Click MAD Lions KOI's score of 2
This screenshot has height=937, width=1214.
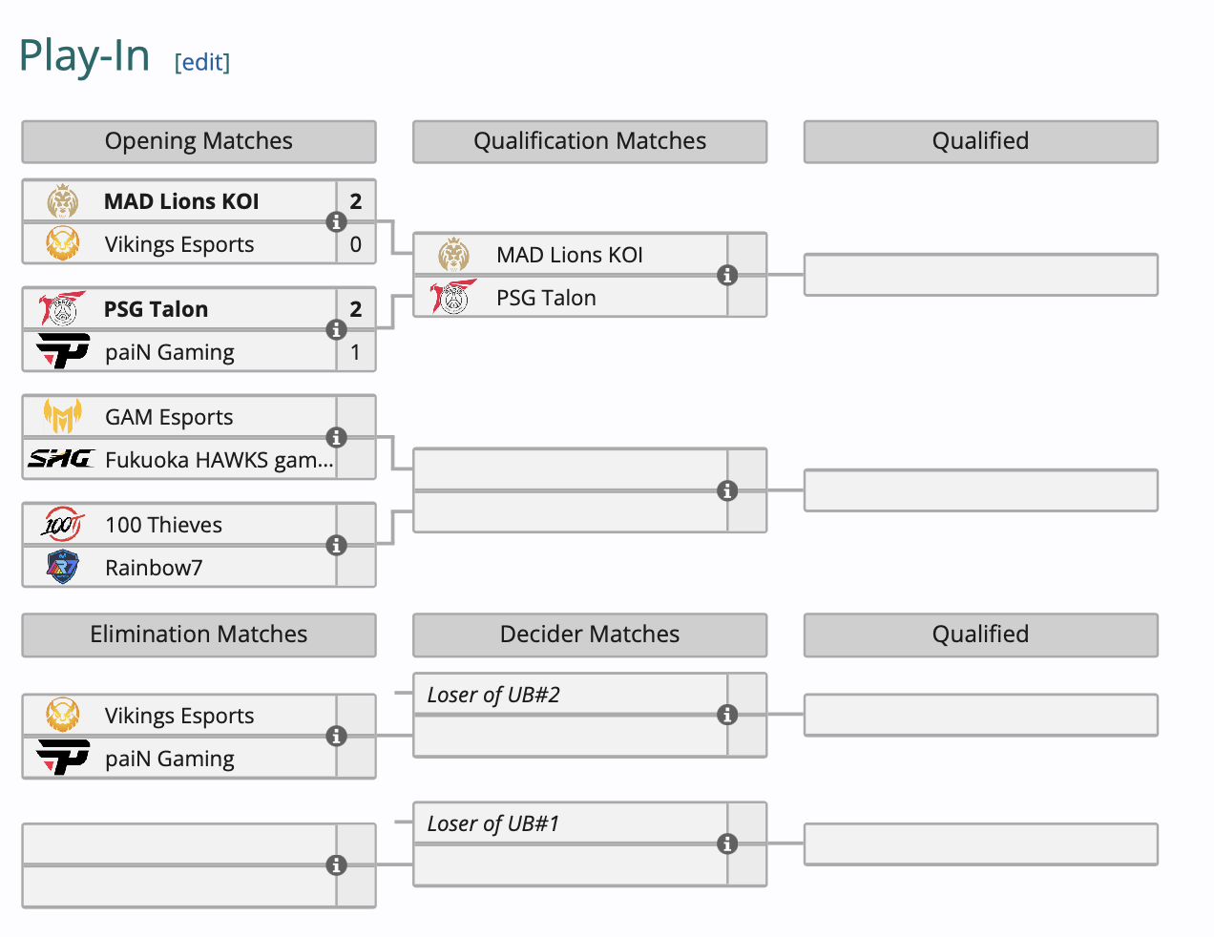[356, 201]
